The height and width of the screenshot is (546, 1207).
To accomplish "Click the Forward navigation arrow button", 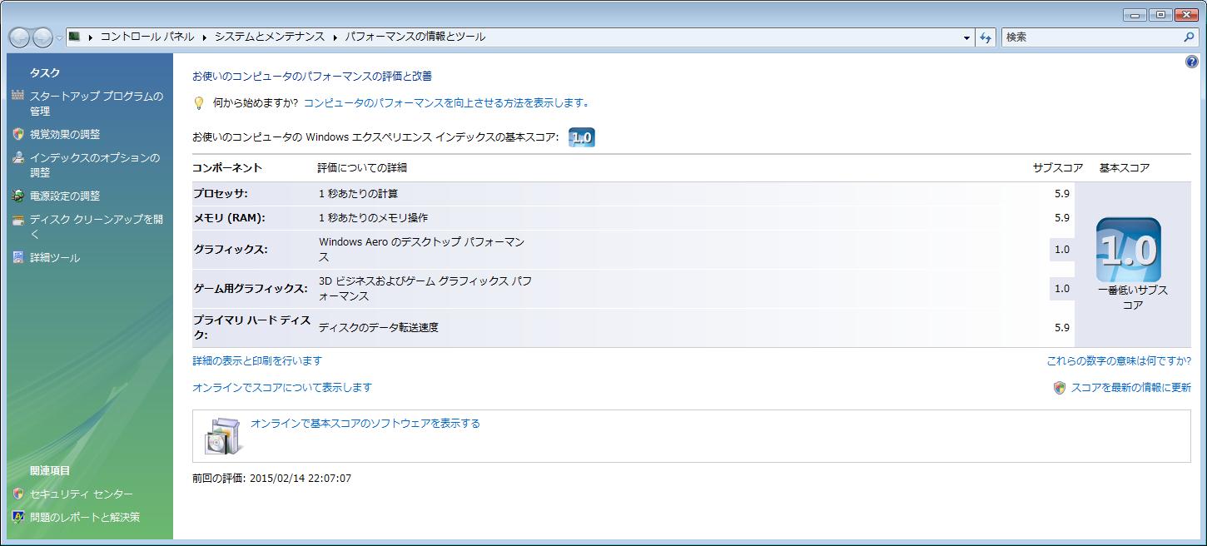I will click(42, 37).
